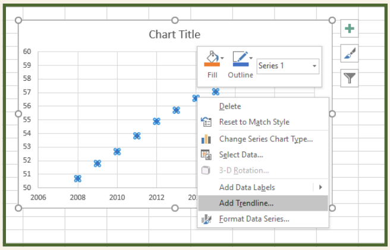Click the Chart Elements plus icon
The height and width of the screenshot is (250, 390).
[350, 29]
